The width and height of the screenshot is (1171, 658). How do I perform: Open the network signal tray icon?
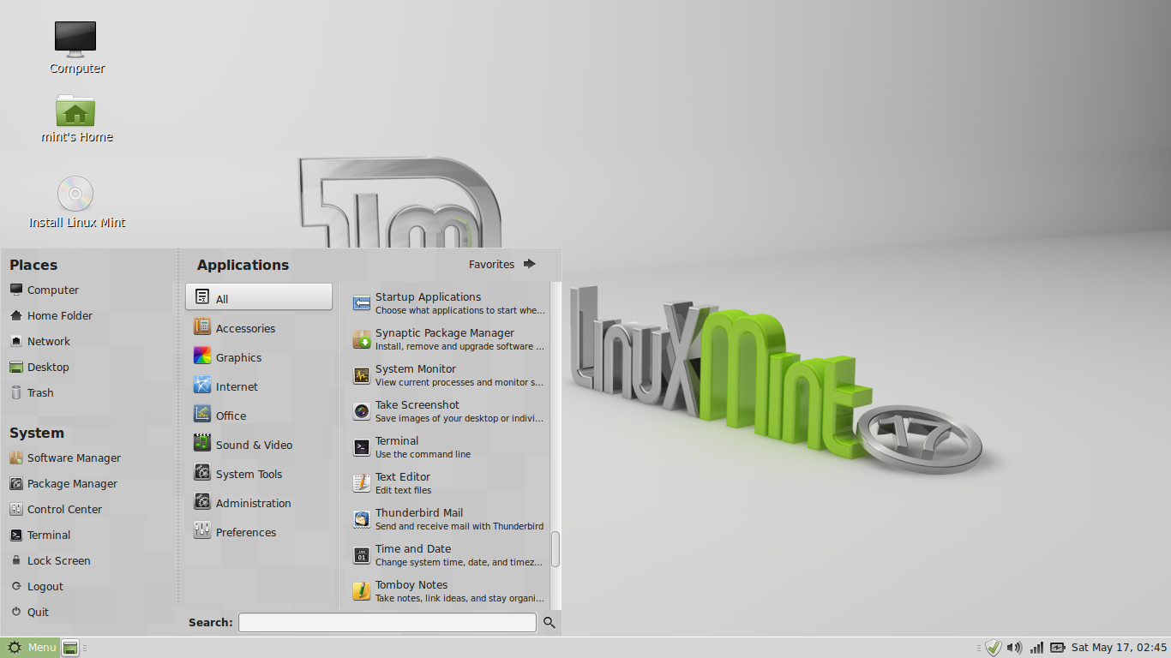point(1036,648)
